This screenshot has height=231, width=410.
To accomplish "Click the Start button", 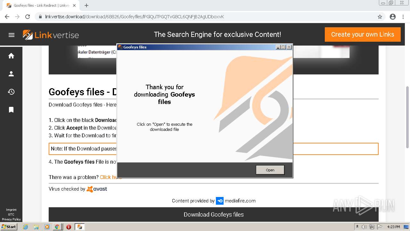I will point(9,227).
